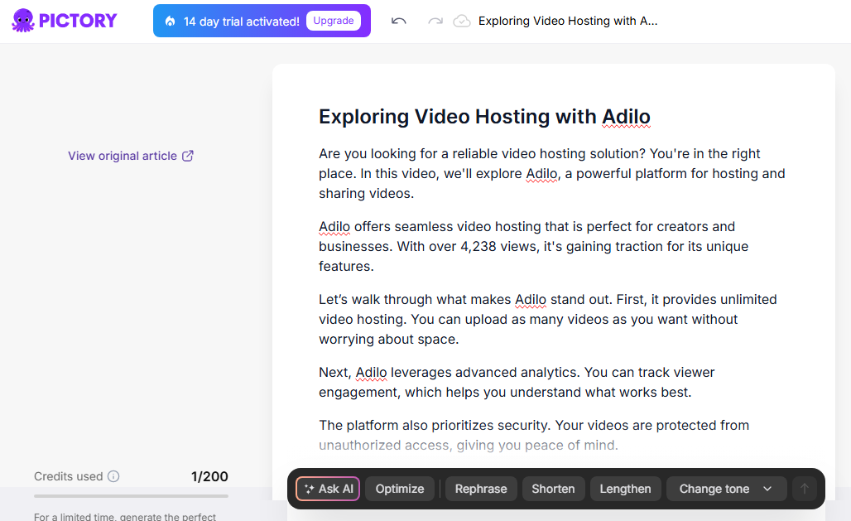Click the heading 'Exploring Video Hosting with Adilo'
Image resolution: width=851 pixels, height=521 pixels.
(484, 117)
